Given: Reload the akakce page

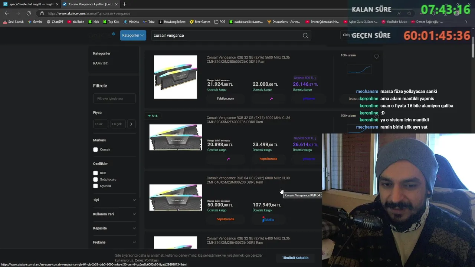Looking at the screenshot, I should tap(29, 13).
